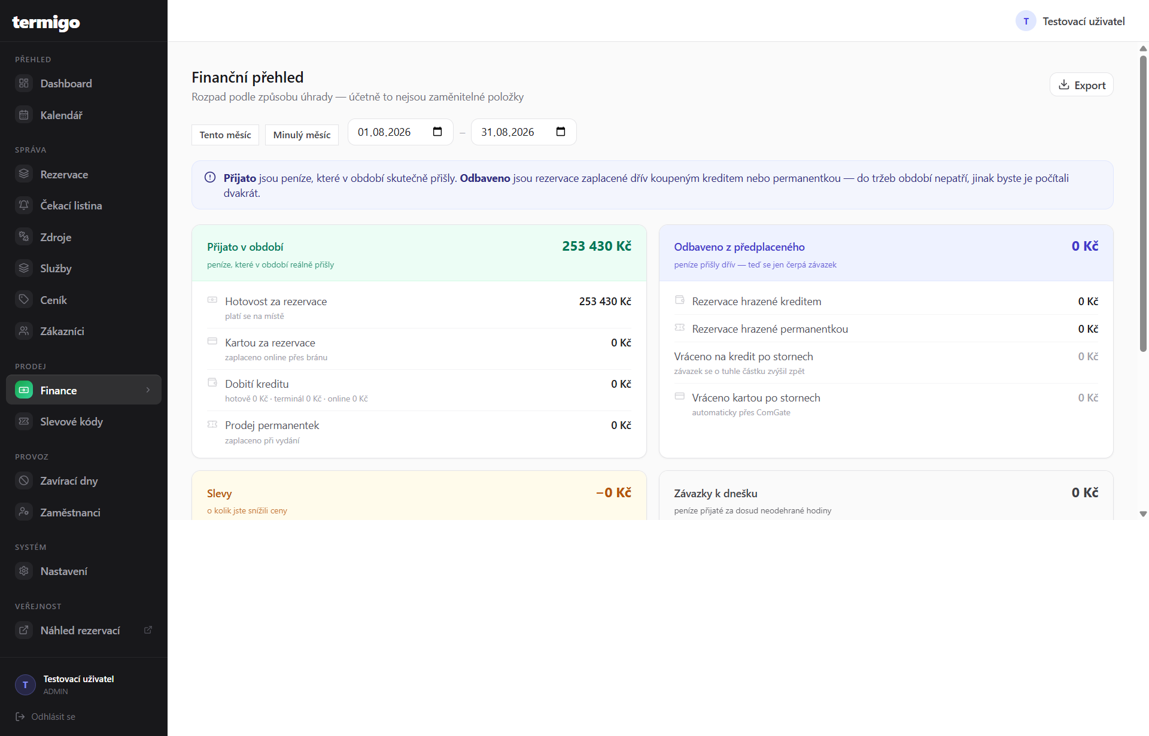Select the Minulý měsíc range button
Viewport: 1149px width, 736px height.
tap(302, 135)
